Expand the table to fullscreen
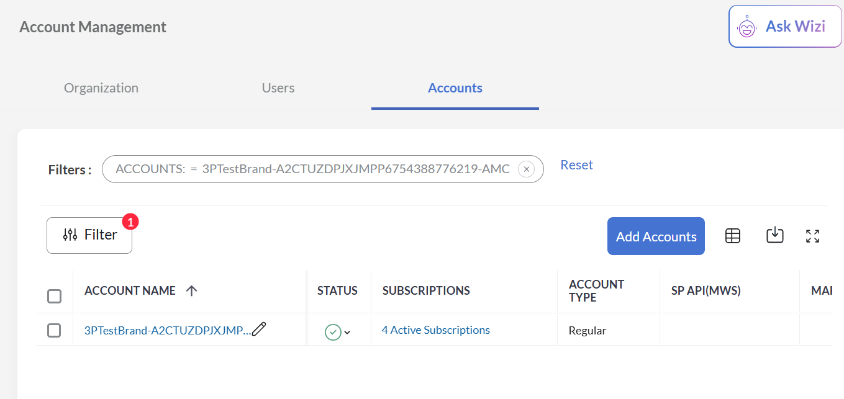 point(812,236)
